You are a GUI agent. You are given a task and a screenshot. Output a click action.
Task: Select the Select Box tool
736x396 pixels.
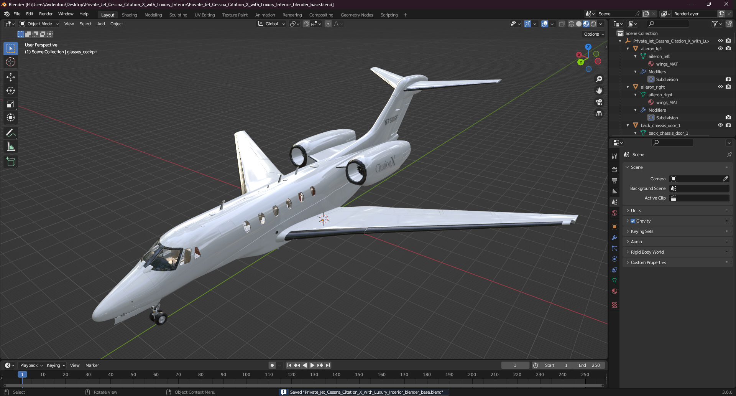coord(11,48)
